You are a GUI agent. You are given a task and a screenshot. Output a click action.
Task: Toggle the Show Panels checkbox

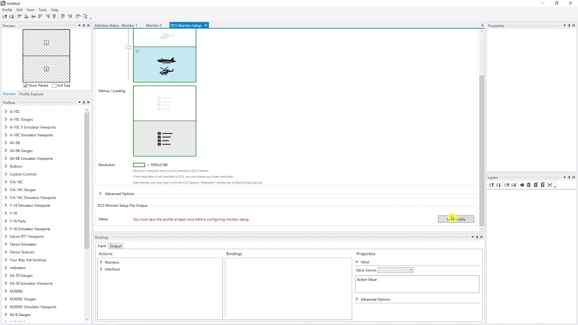[x=26, y=85]
